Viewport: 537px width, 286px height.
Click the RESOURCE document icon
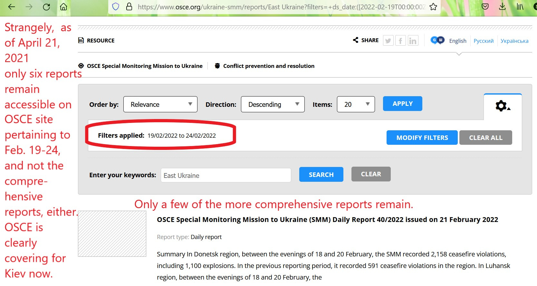(81, 41)
